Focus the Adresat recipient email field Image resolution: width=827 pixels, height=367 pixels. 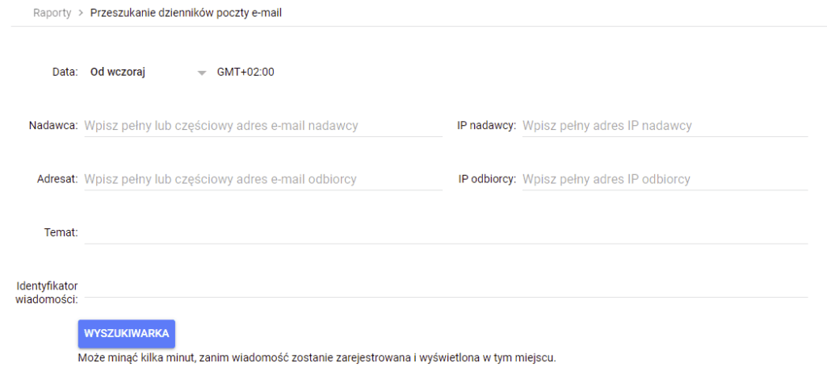tap(262, 179)
